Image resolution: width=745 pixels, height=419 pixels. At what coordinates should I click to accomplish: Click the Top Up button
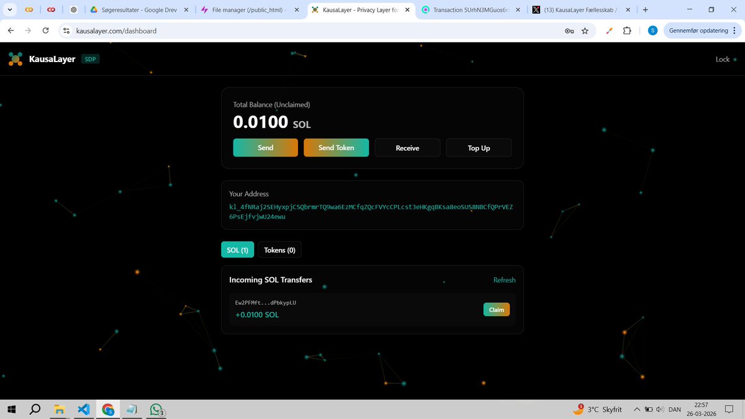(x=479, y=148)
